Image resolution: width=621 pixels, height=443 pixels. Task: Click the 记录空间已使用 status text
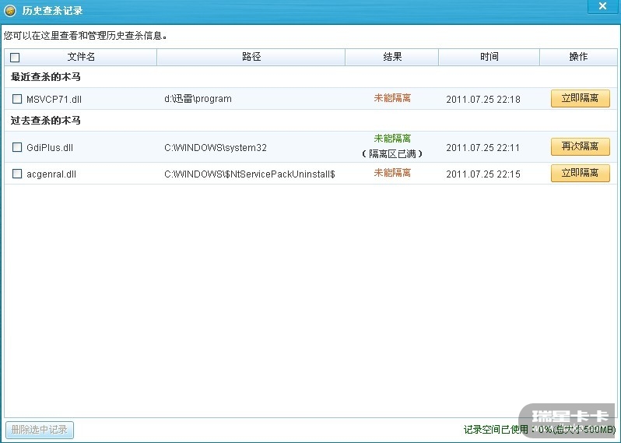click(x=539, y=429)
